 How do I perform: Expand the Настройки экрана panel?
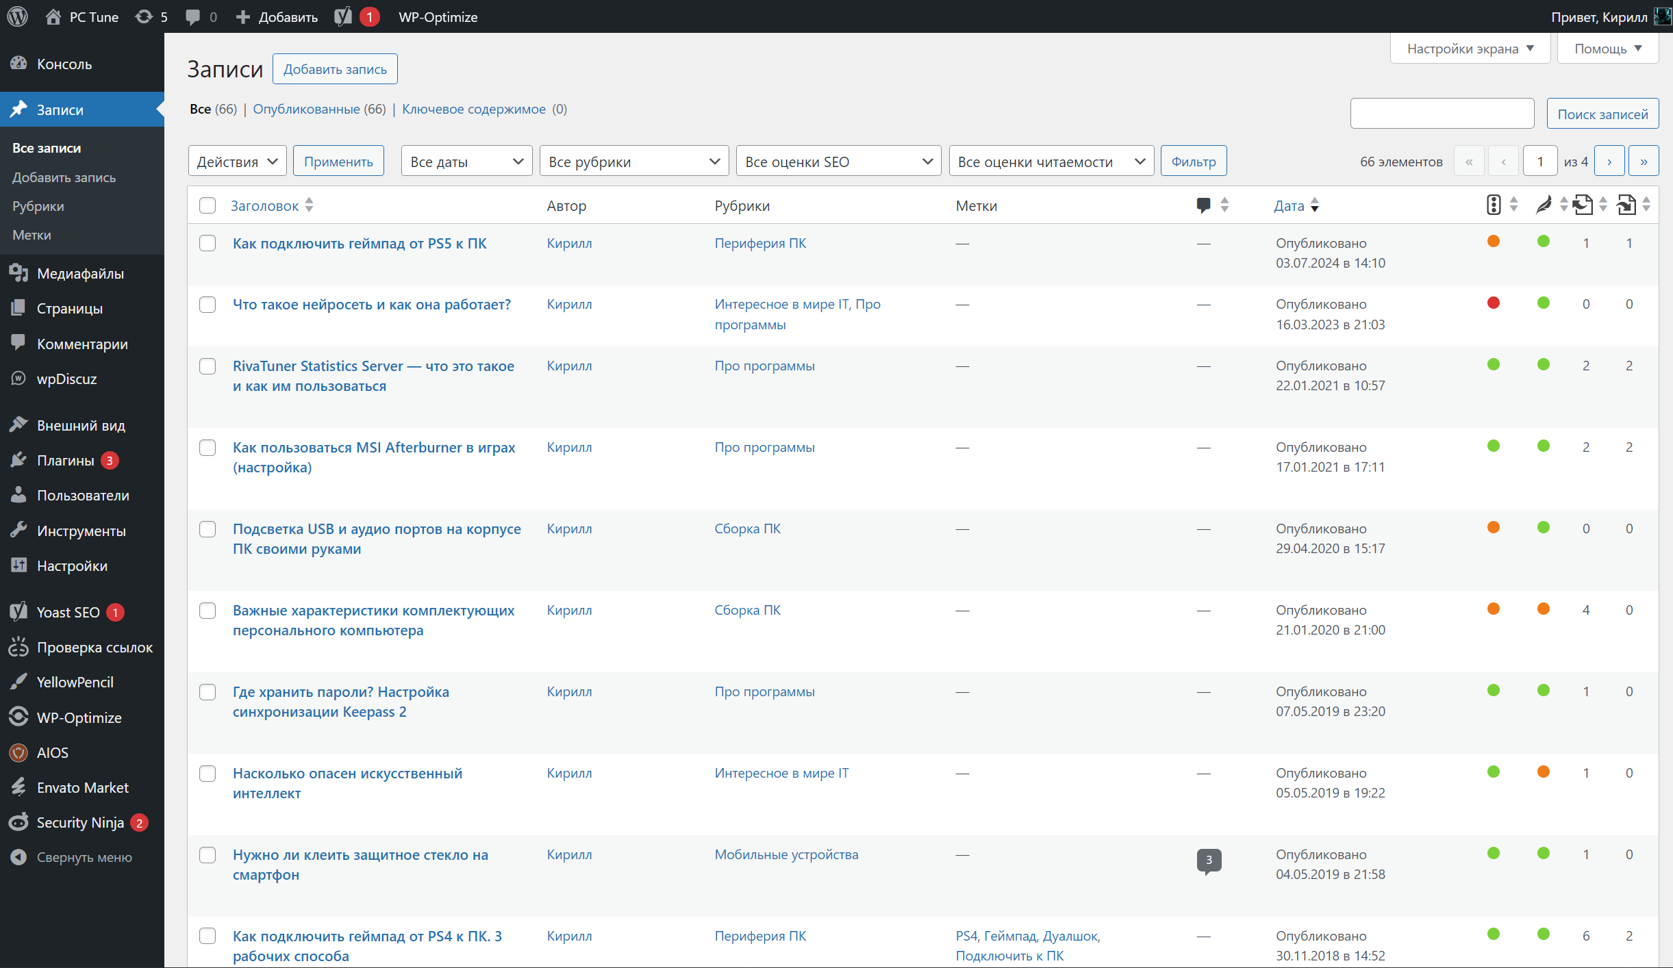pyautogui.click(x=1470, y=49)
